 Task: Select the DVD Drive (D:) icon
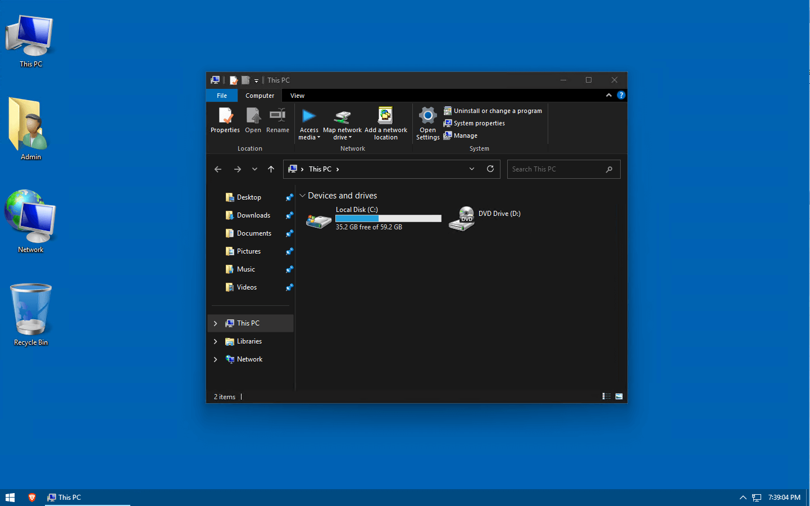tap(462, 218)
